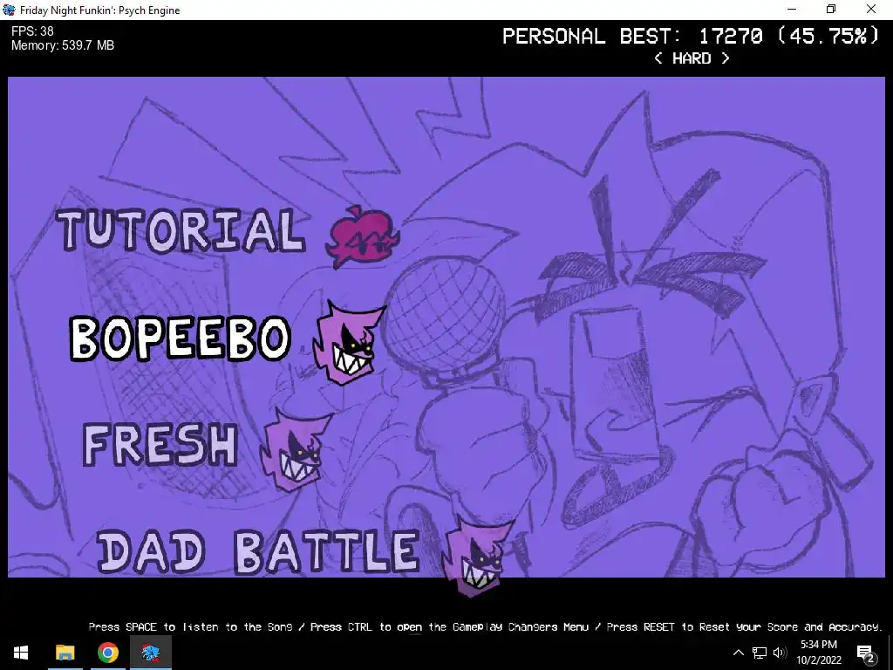Select the TUTORIAL song entry

tap(181, 229)
